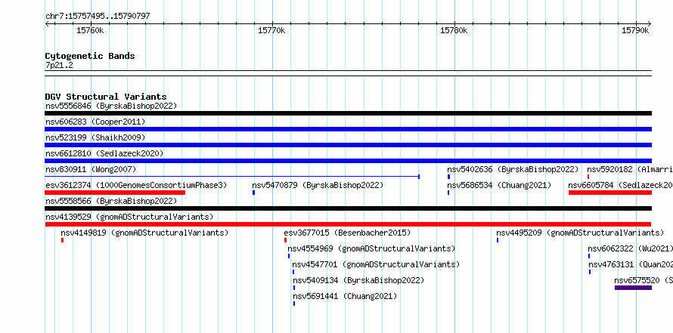The image size is (673, 333).
Task: Click the 15790k ruler tick label
Action: point(635,30)
